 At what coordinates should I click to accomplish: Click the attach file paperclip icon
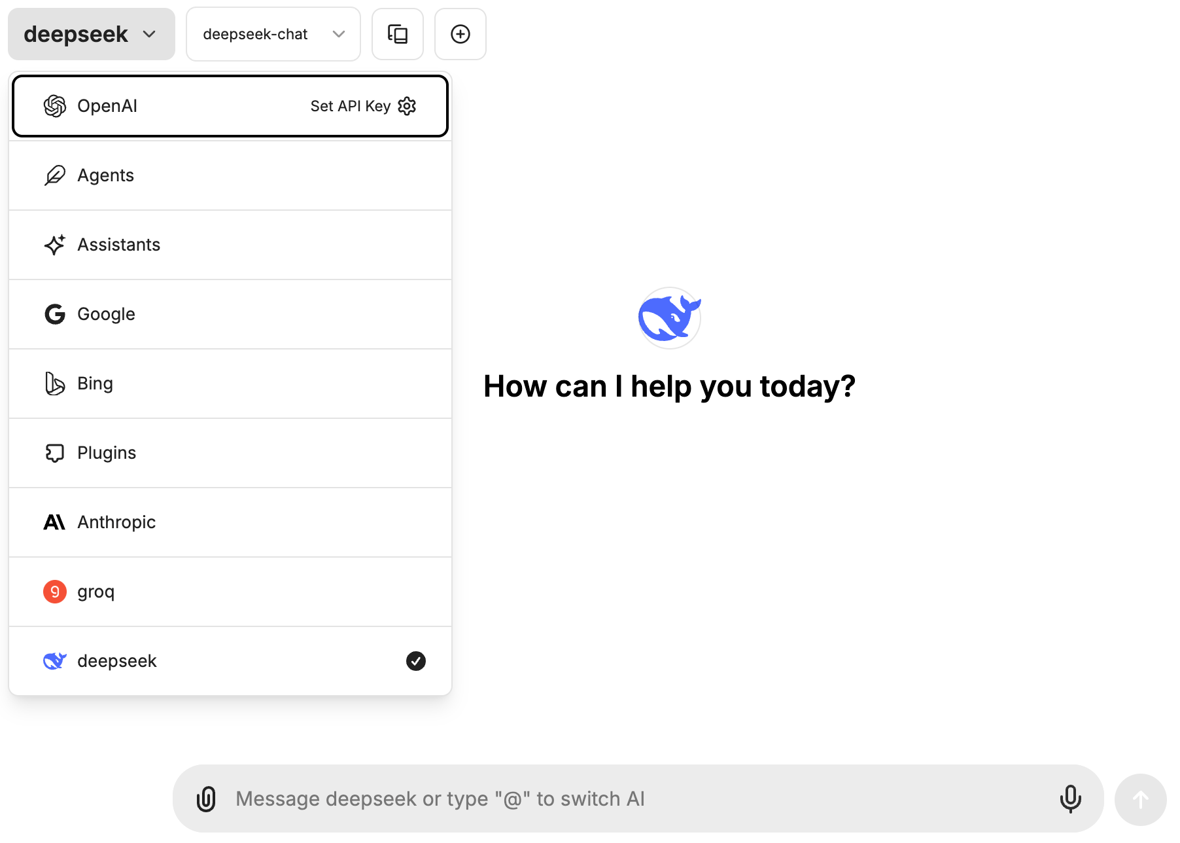click(x=206, y=799)
